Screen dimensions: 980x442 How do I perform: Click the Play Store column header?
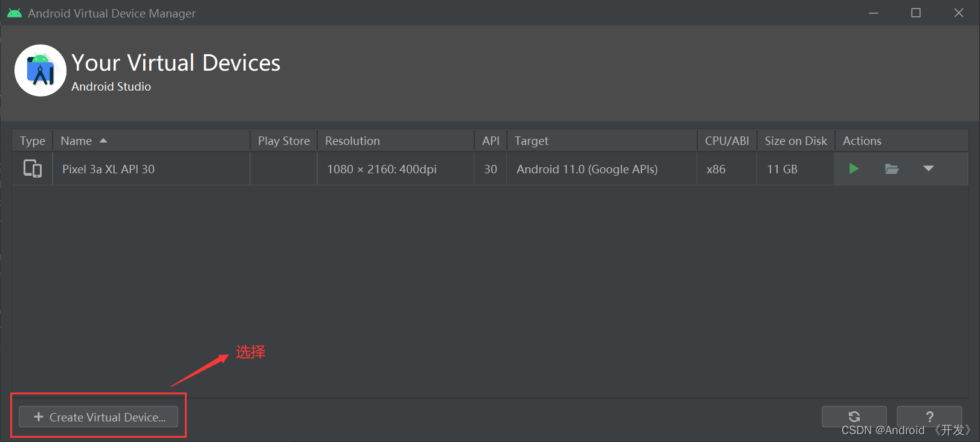coord(284,141)
